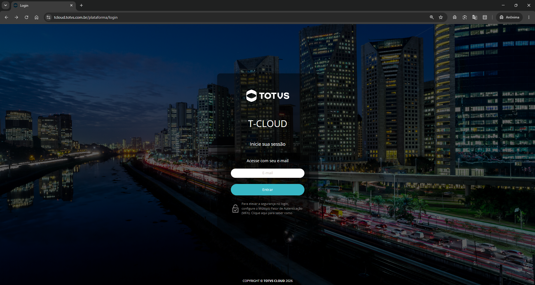
Task: Close the browser window
Action: pos(529,5)
